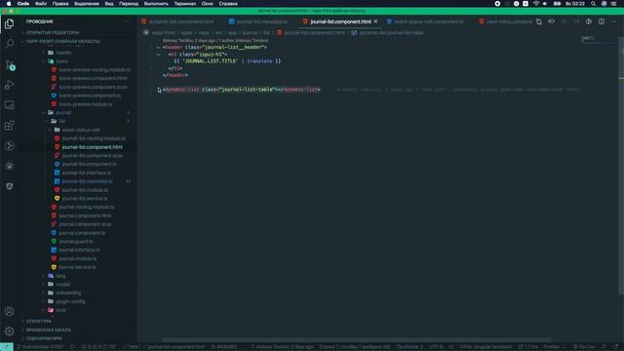Screen dimensions: 624x351
Task: Open the Файл menu
Action: (41, 4)
